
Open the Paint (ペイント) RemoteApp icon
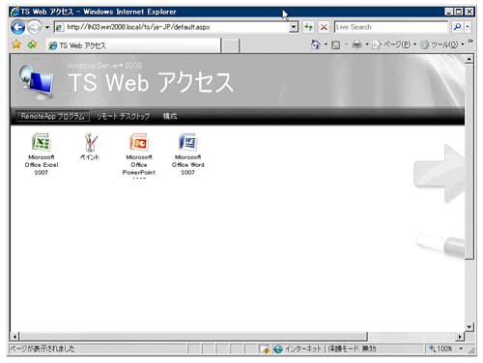pyautogui.click(x=90, y=147)
